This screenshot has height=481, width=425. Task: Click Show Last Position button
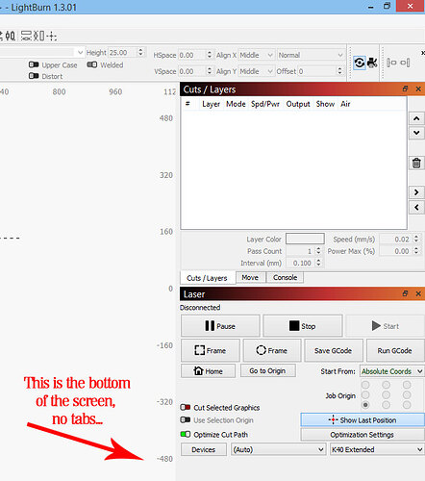tap(362, 419)
